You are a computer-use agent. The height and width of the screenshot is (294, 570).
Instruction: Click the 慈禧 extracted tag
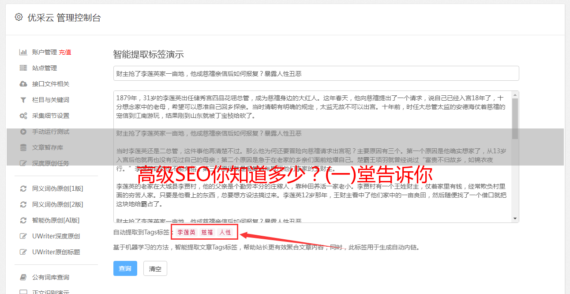pyautogui.click(x=207, y=232)
